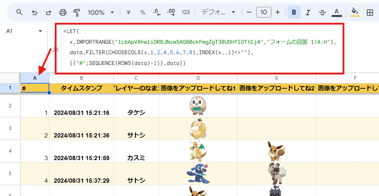Open the text color picker

pos(337,12)
